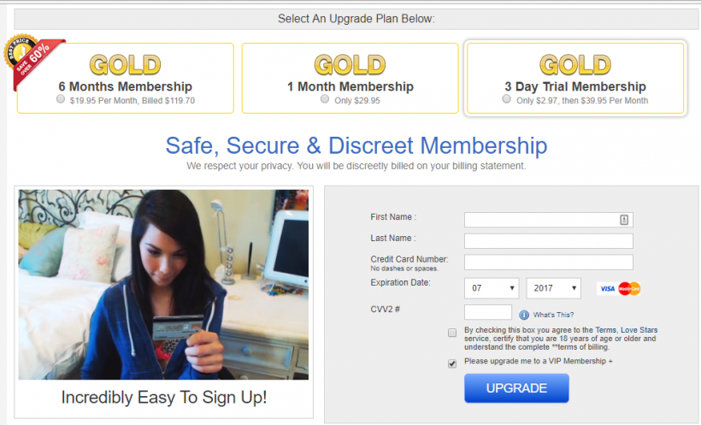Click the Credit Card Number input field

click(549, 263)
